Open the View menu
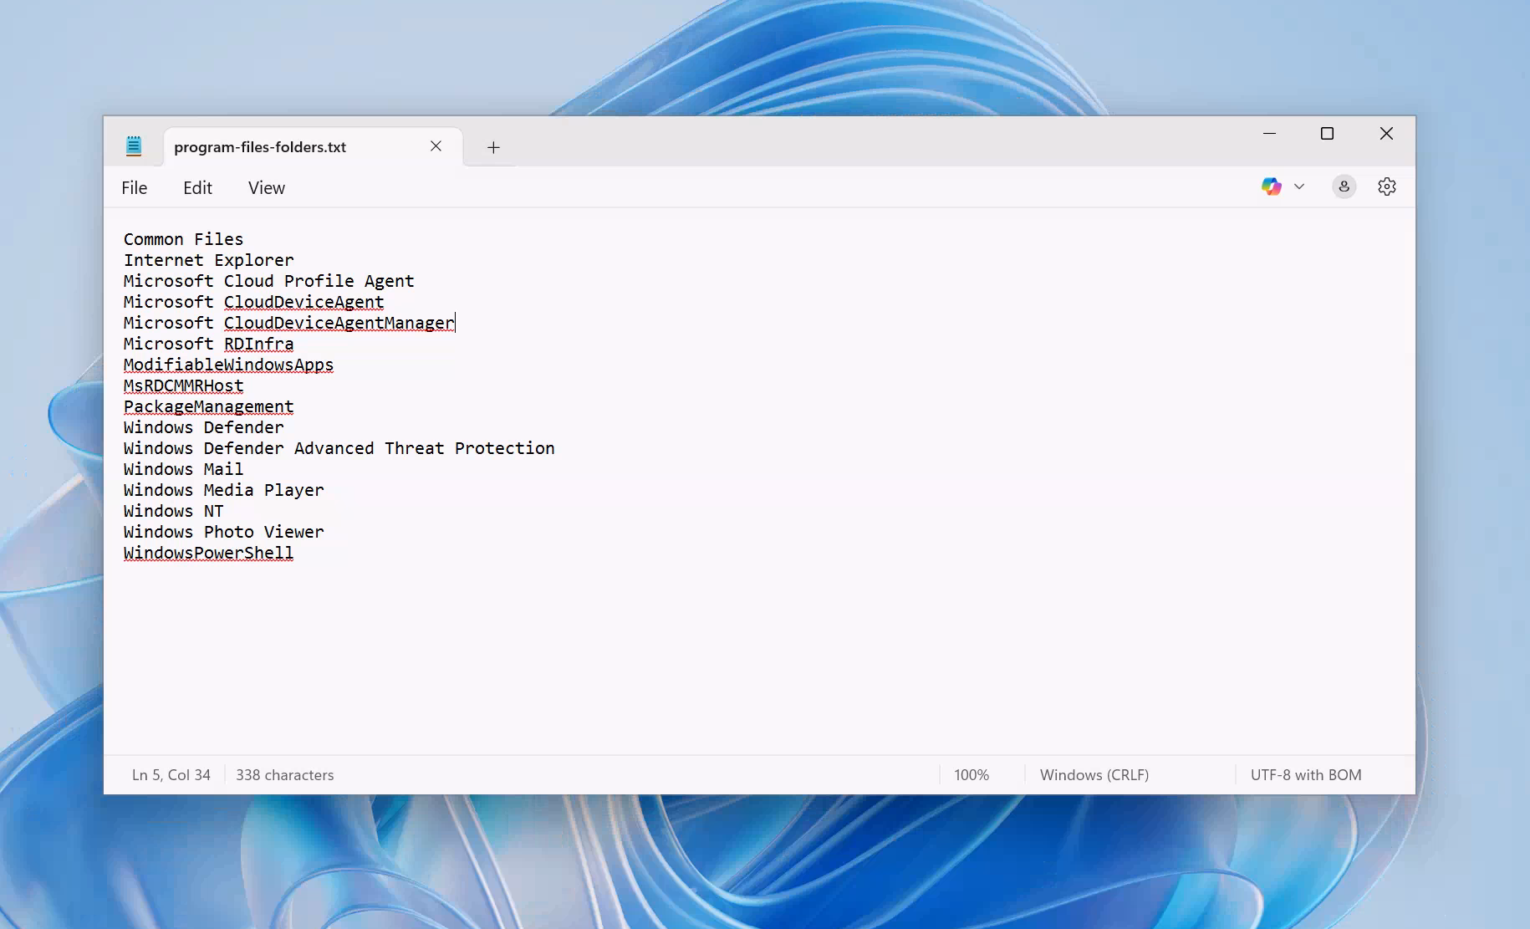Image resolution: width=1530 pixels, height=929 pixels. [267, 188]
